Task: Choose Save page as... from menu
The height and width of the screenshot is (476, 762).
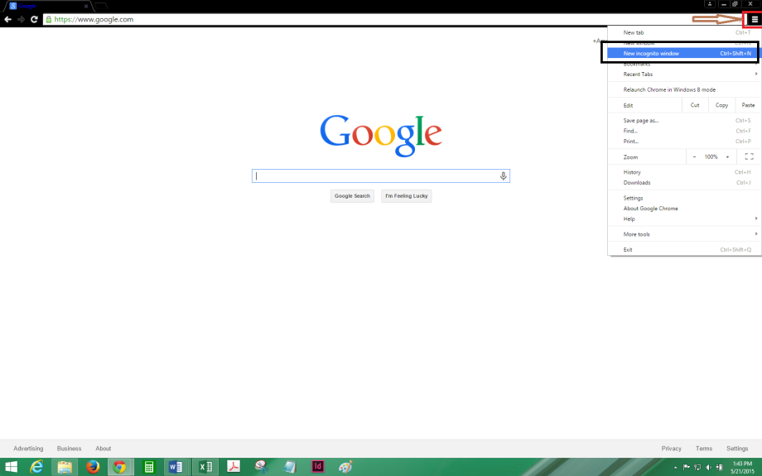Action: [x=684, y=121]
